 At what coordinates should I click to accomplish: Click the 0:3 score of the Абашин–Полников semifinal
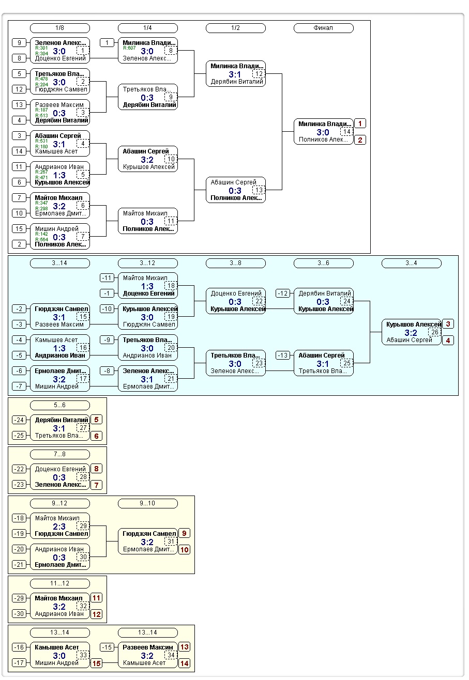coord(235,190)
